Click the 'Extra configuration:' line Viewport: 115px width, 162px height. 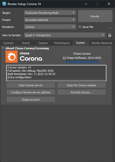[x=20, y=77]
